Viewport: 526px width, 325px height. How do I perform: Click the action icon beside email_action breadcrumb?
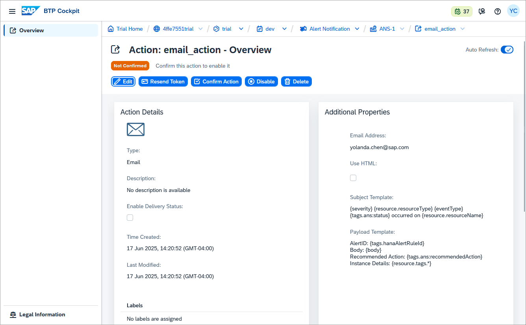[x=418, y=29]
